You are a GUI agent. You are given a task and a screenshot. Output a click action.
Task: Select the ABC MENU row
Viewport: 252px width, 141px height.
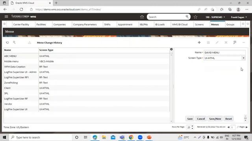87,56
